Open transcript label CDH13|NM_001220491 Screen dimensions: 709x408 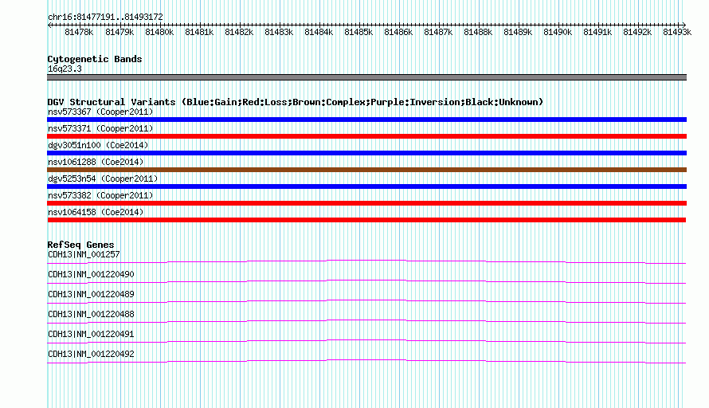pyautogui.click(x=91, y=334)
